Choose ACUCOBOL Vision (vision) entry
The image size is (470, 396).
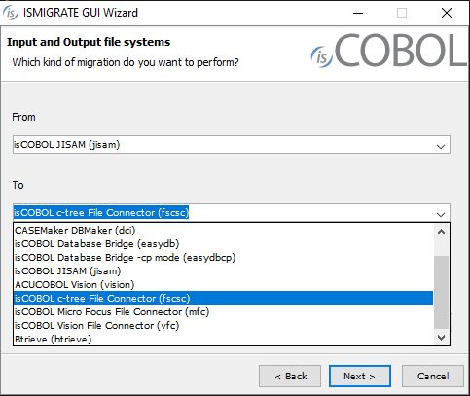[x=223, y=285]
